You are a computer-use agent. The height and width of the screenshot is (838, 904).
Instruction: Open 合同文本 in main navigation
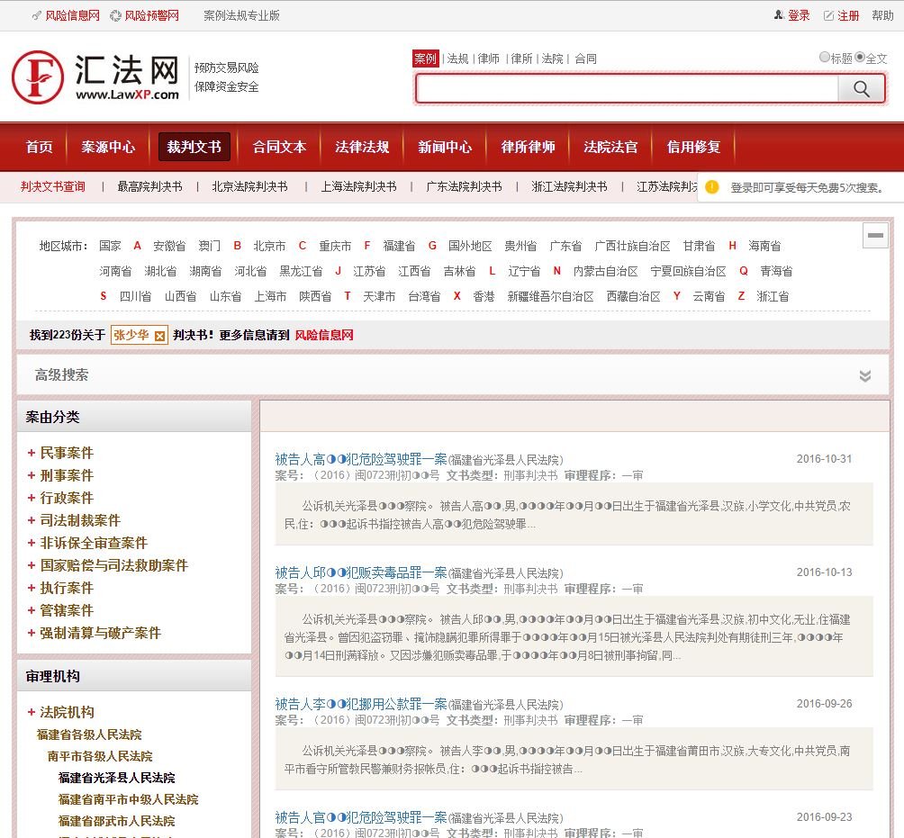pyautogui.click(x=280, y=147)
